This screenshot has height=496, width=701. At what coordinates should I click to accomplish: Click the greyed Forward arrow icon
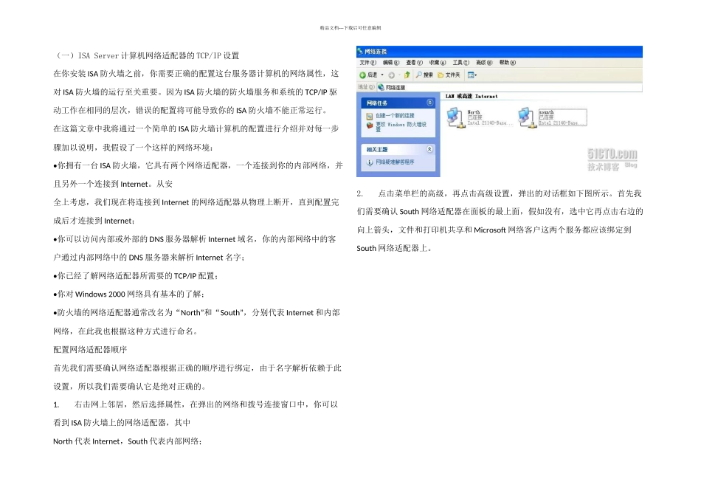(391, 75)
